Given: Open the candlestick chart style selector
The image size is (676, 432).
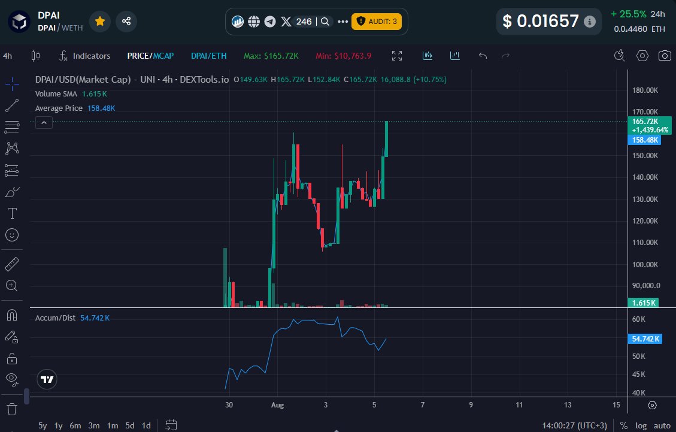Looking at the screenshot, I should tap(35, 56).
